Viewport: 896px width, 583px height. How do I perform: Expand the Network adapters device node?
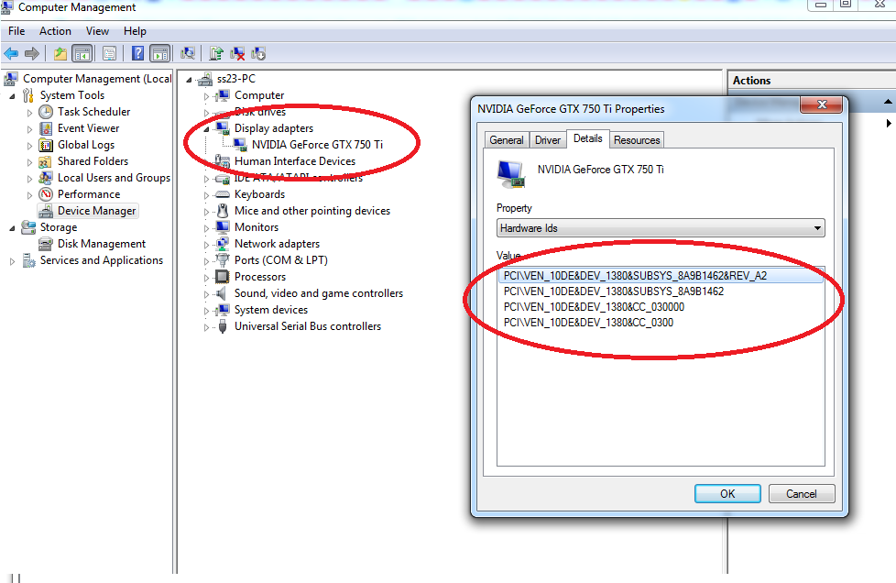click(x=206, y=245)
